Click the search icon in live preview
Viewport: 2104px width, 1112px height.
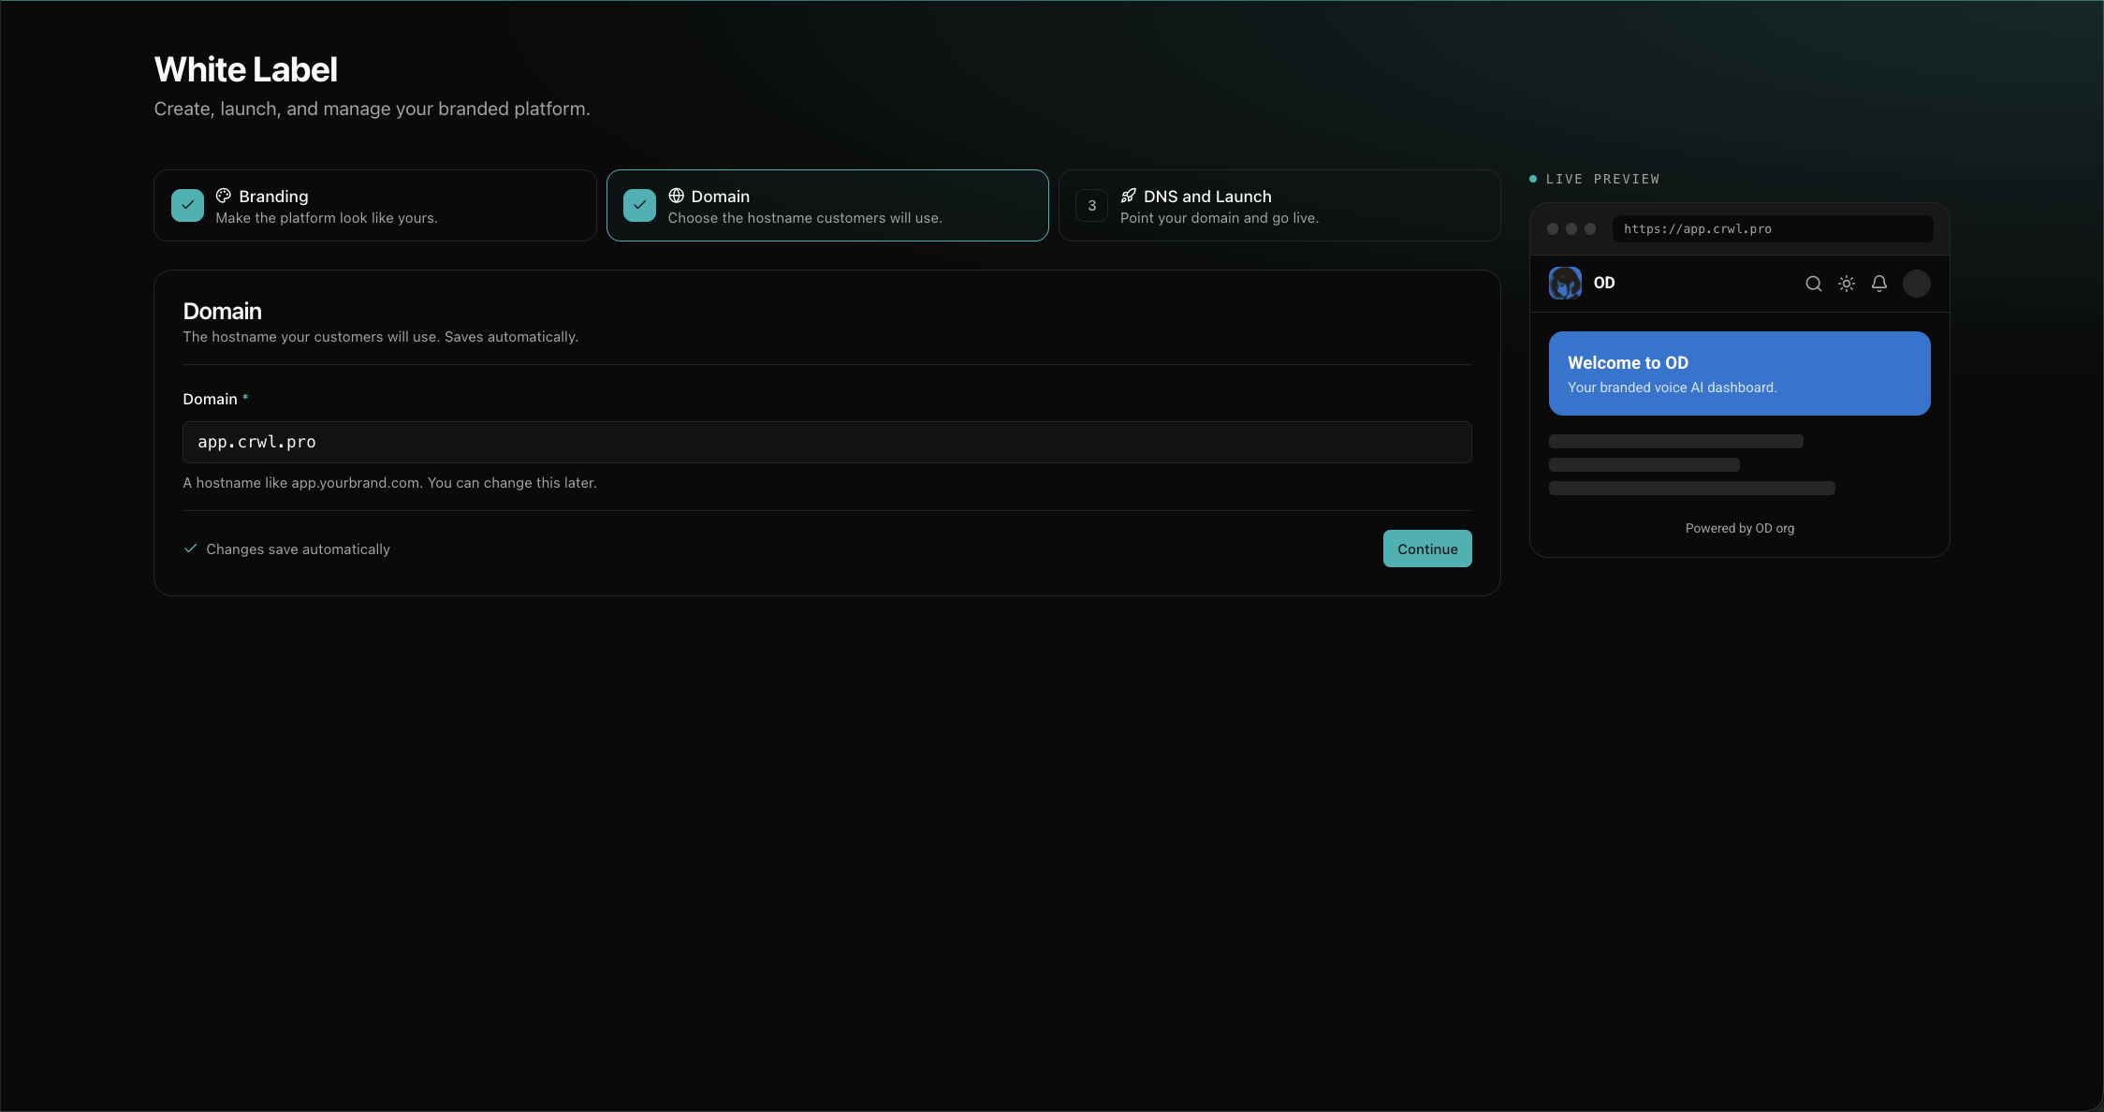1814,284
